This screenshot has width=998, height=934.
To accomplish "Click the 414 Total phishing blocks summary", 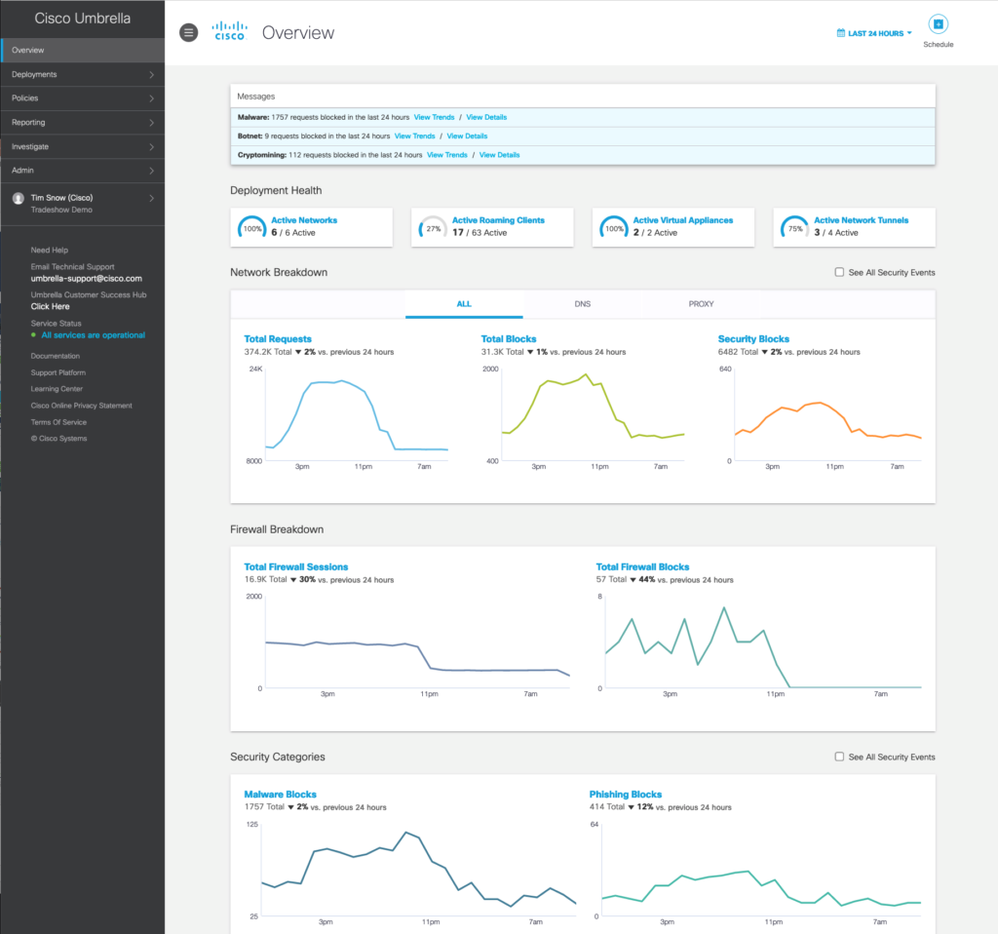I will click(660, 807).
